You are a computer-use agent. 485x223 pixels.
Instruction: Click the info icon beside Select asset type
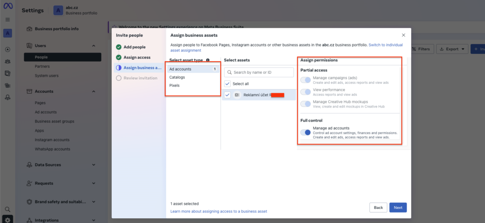[x=207, y=60]
